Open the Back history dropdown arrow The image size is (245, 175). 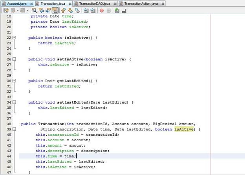pyautogui.click(x=18, y=11)
